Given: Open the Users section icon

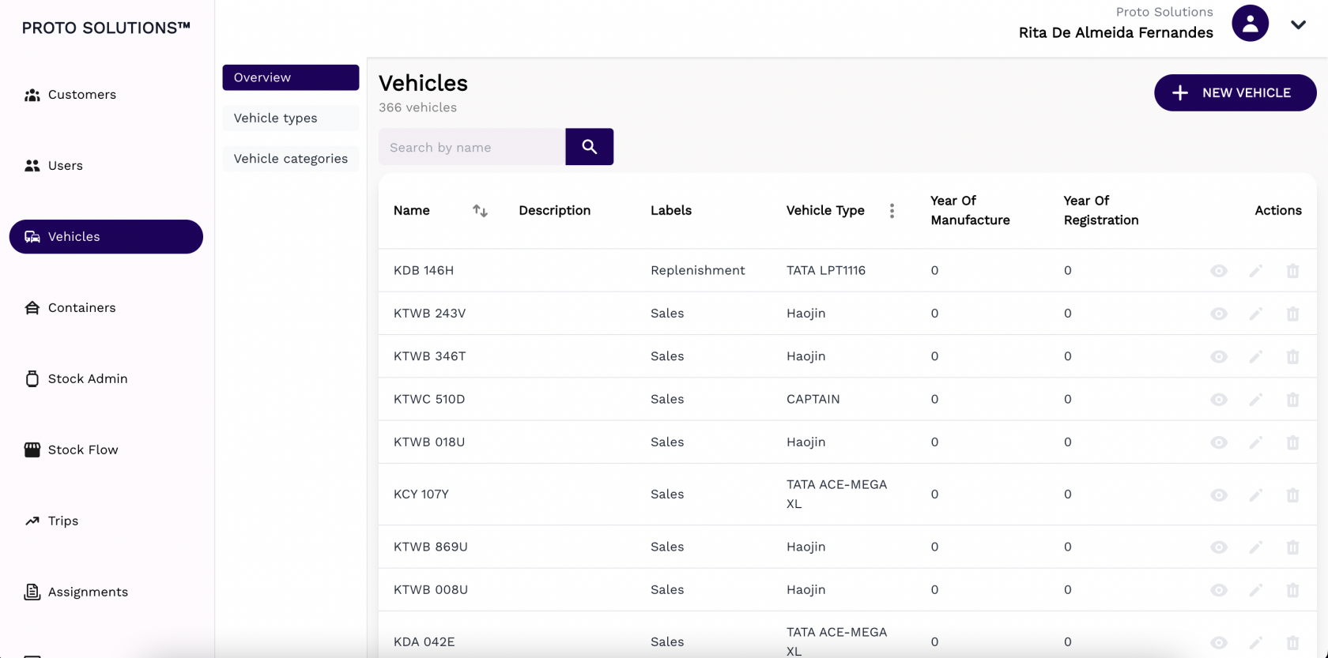Looking at the screenshot, I should 32,166.
